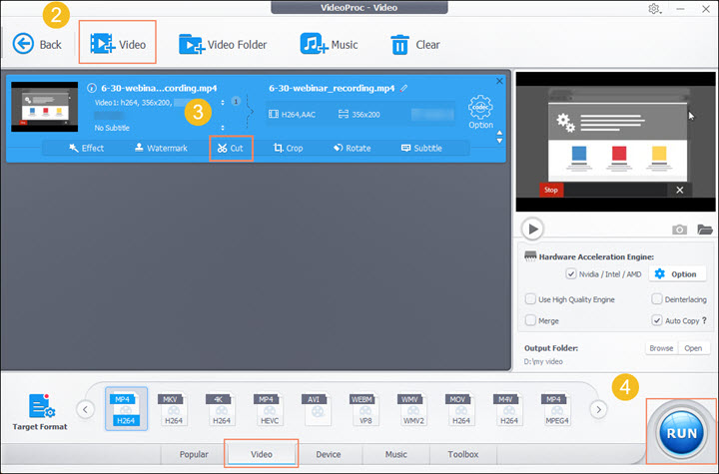Image resolution: width=719 pixels, height=474 pixels.
Task: Show previous formats with left arrow
Action: tap(85, 409)
